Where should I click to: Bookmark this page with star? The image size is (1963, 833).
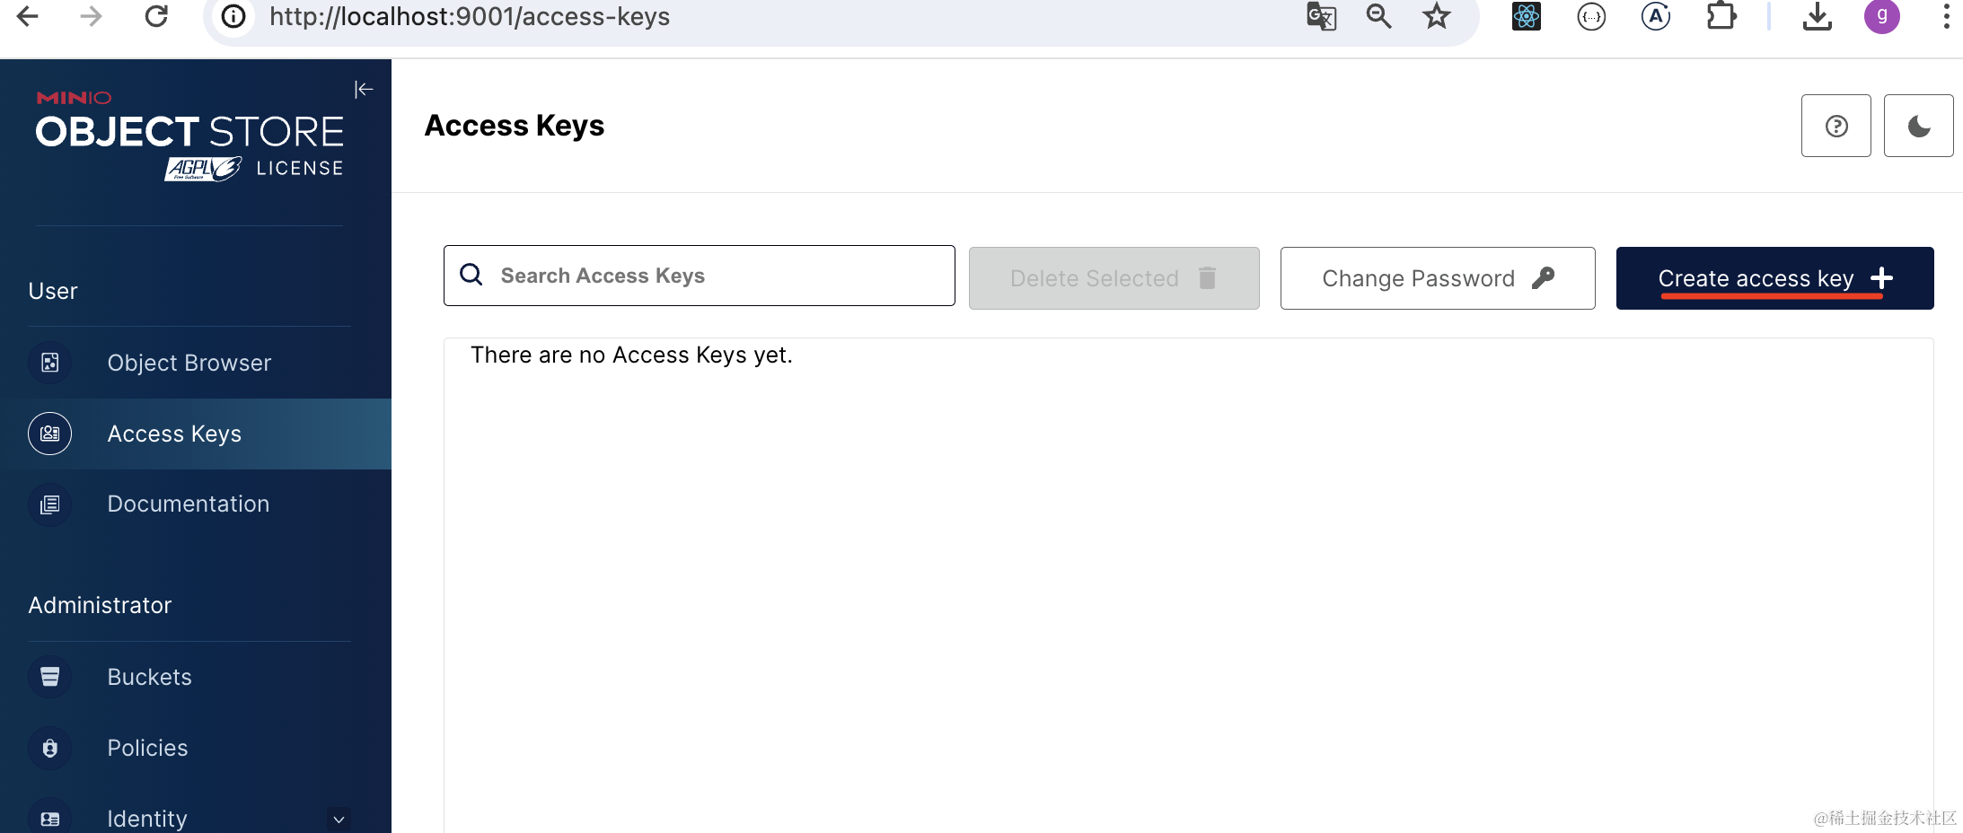1437,16
